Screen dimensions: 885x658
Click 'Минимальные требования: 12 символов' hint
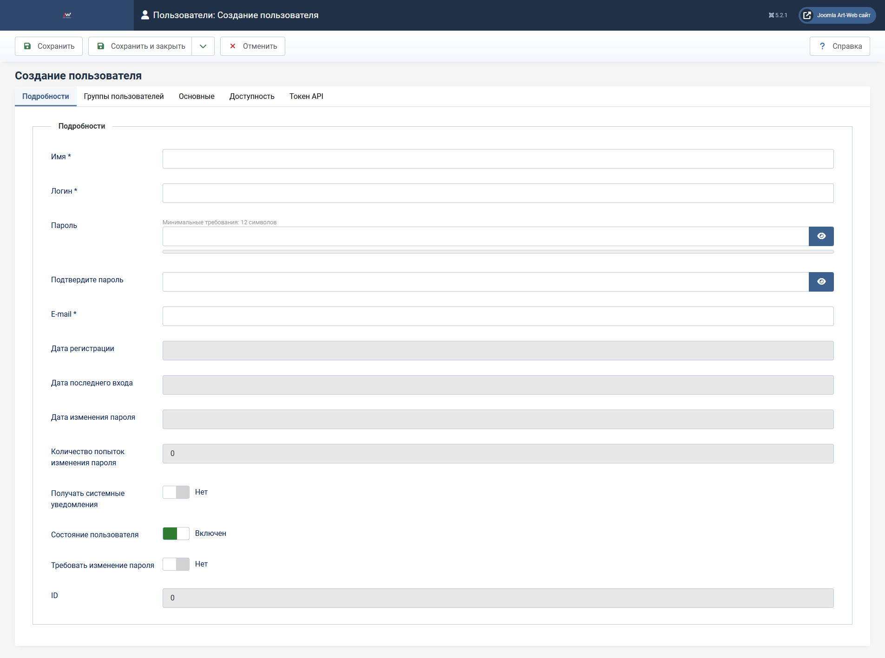(x=219, y=222)
